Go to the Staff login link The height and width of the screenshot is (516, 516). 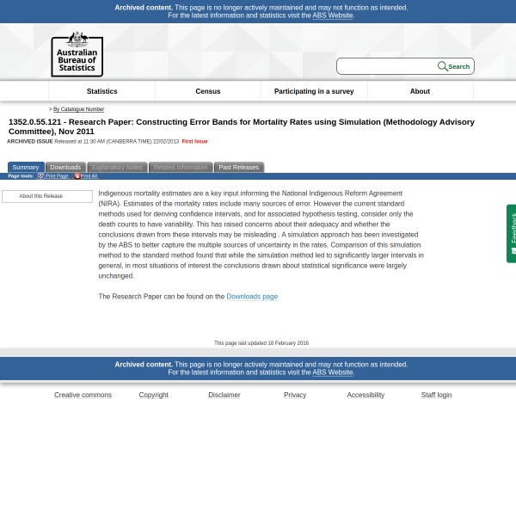[436, 395]
